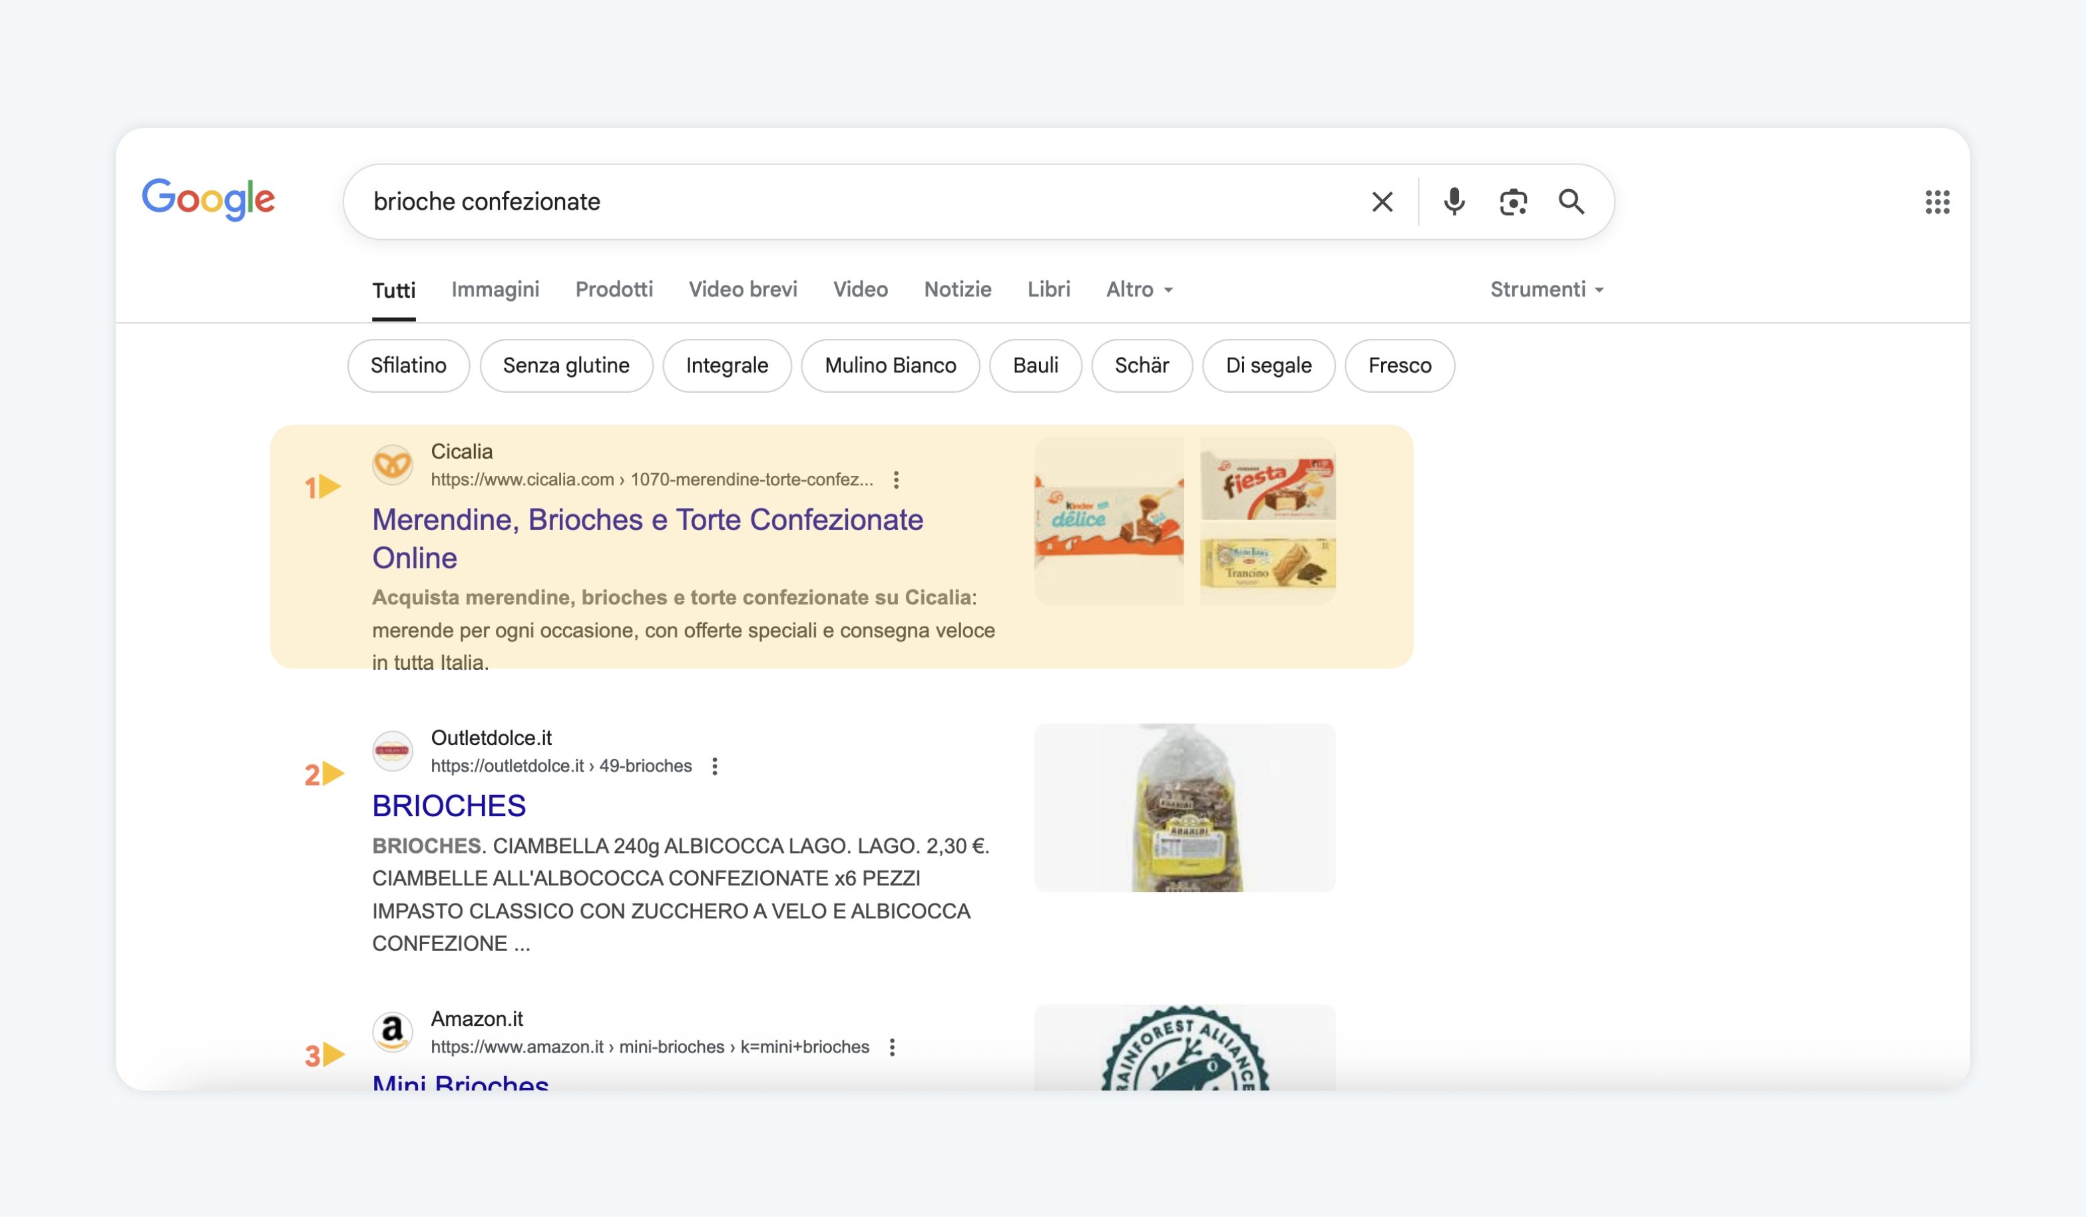Apply the Bauli filter chip

[x=1036, y=366]
